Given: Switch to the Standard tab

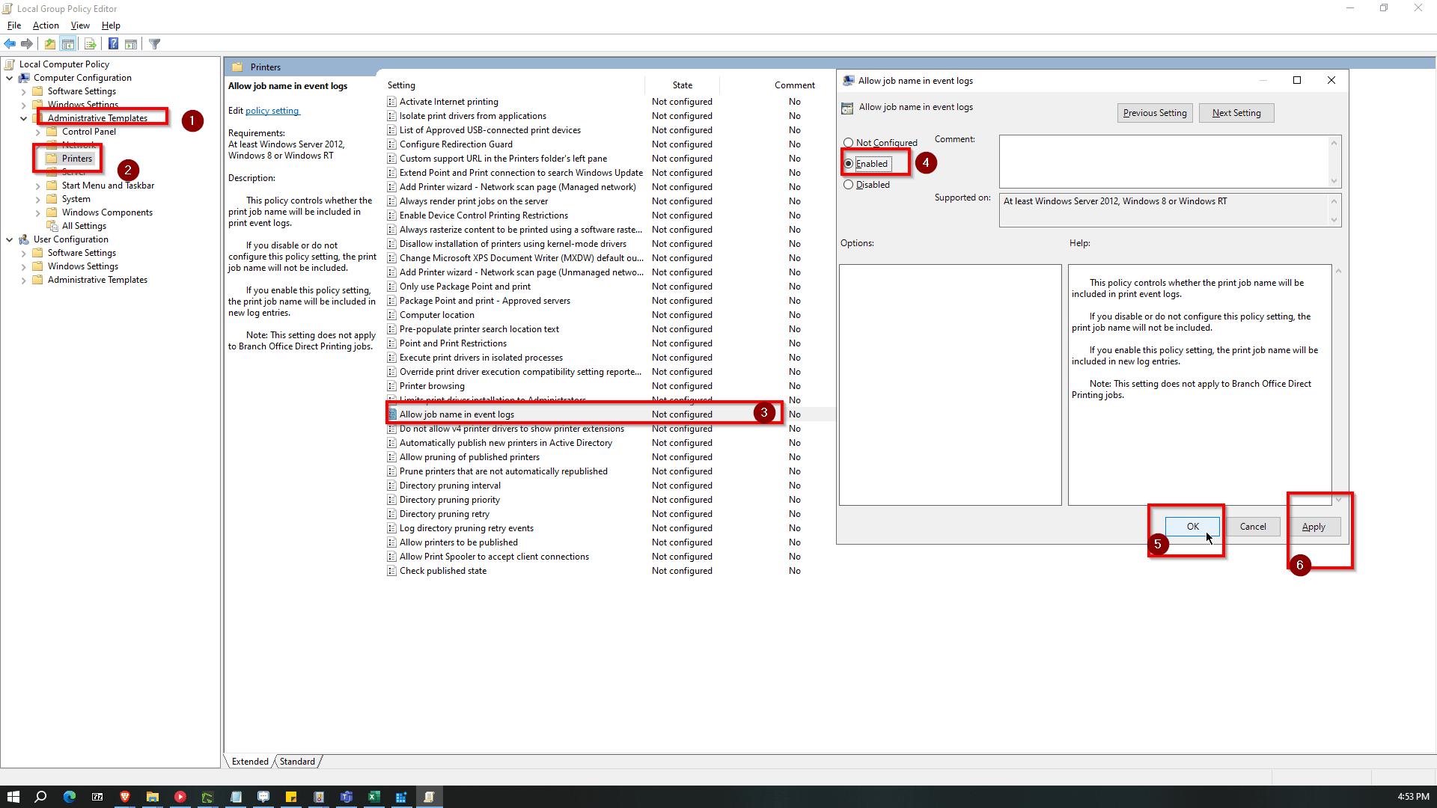Looking at the screenshot, I should 297,762.
